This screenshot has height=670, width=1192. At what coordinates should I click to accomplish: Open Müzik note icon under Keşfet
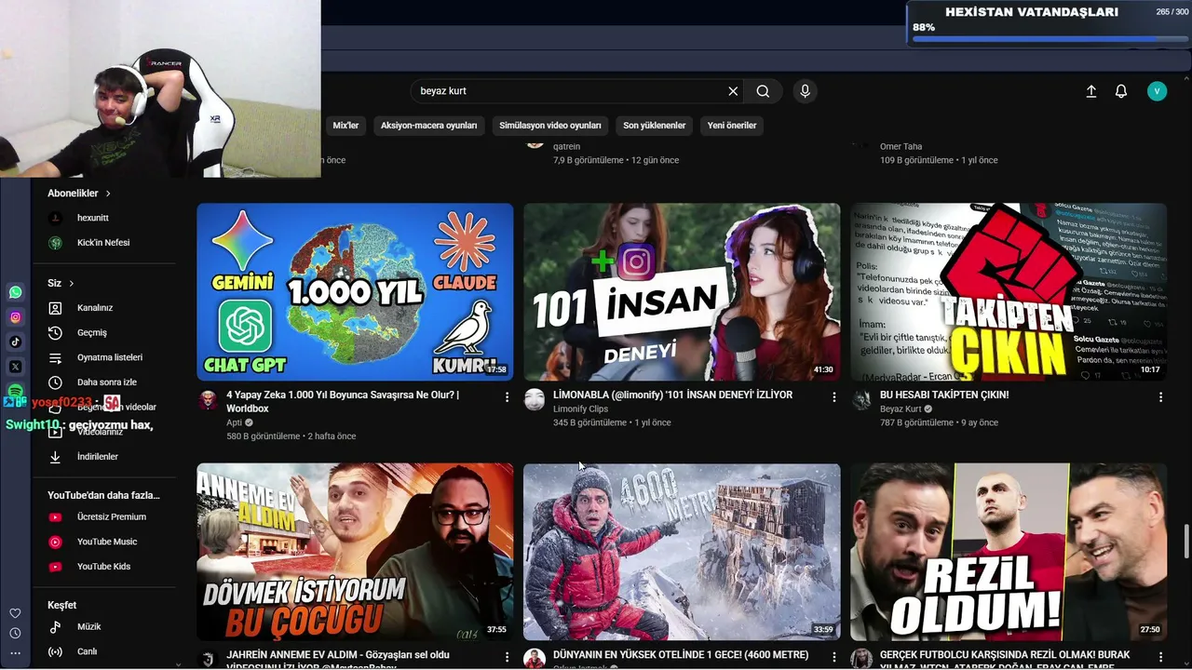(56, 627)
